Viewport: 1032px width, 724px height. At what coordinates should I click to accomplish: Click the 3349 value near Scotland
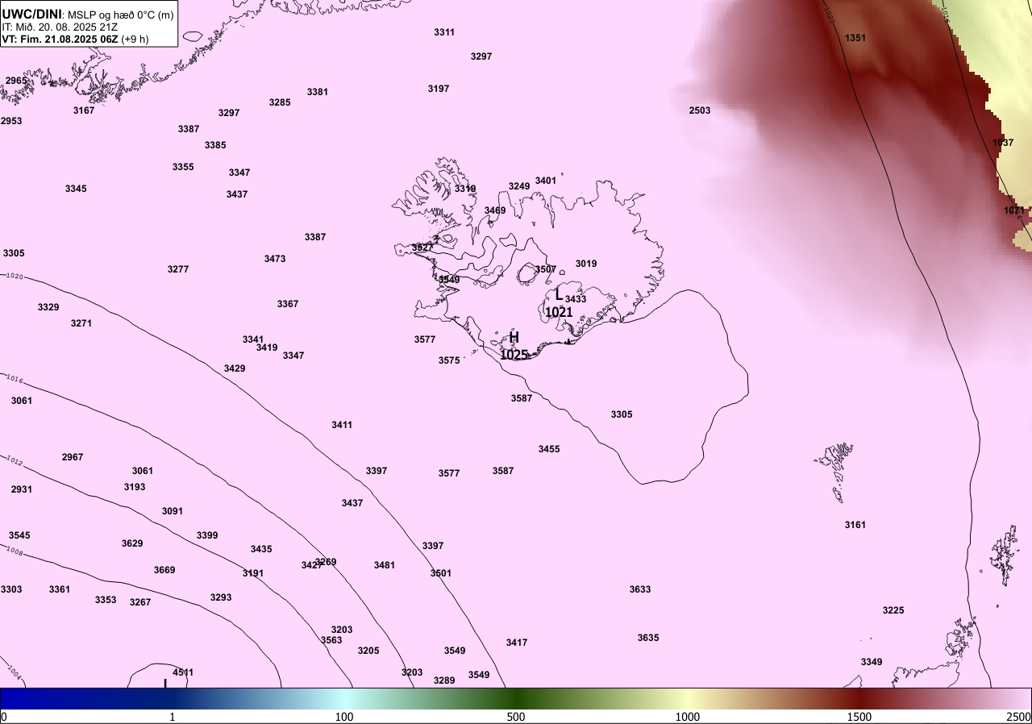872,662
